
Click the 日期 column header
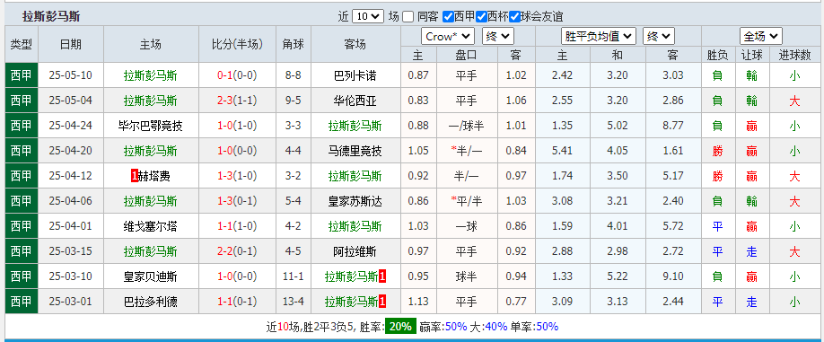[x=71, y=44]
